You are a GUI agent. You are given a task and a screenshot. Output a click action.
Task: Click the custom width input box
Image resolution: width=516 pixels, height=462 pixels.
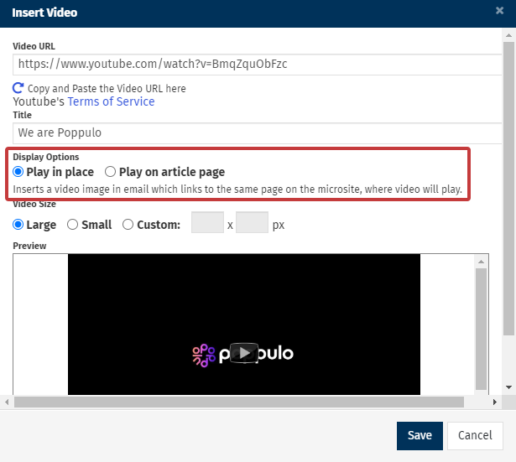click(207, 222)
